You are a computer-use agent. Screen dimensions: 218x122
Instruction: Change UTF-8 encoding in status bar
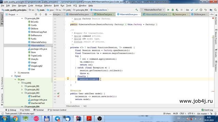[x=191, y=114]
